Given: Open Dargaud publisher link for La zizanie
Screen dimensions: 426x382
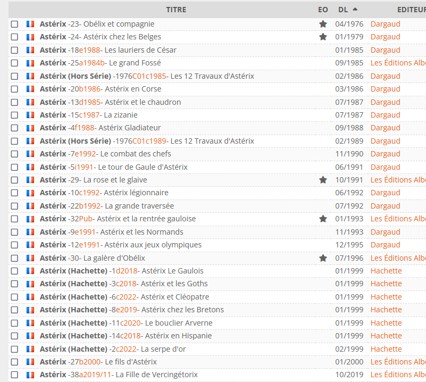Looking at the screenshot, I should 385,115.
